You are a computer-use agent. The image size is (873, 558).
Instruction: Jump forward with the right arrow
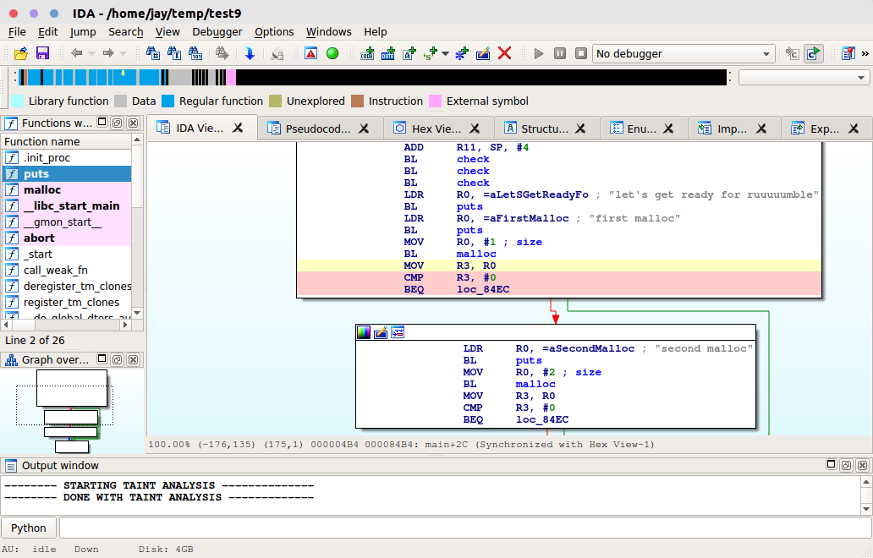(108, 53)
